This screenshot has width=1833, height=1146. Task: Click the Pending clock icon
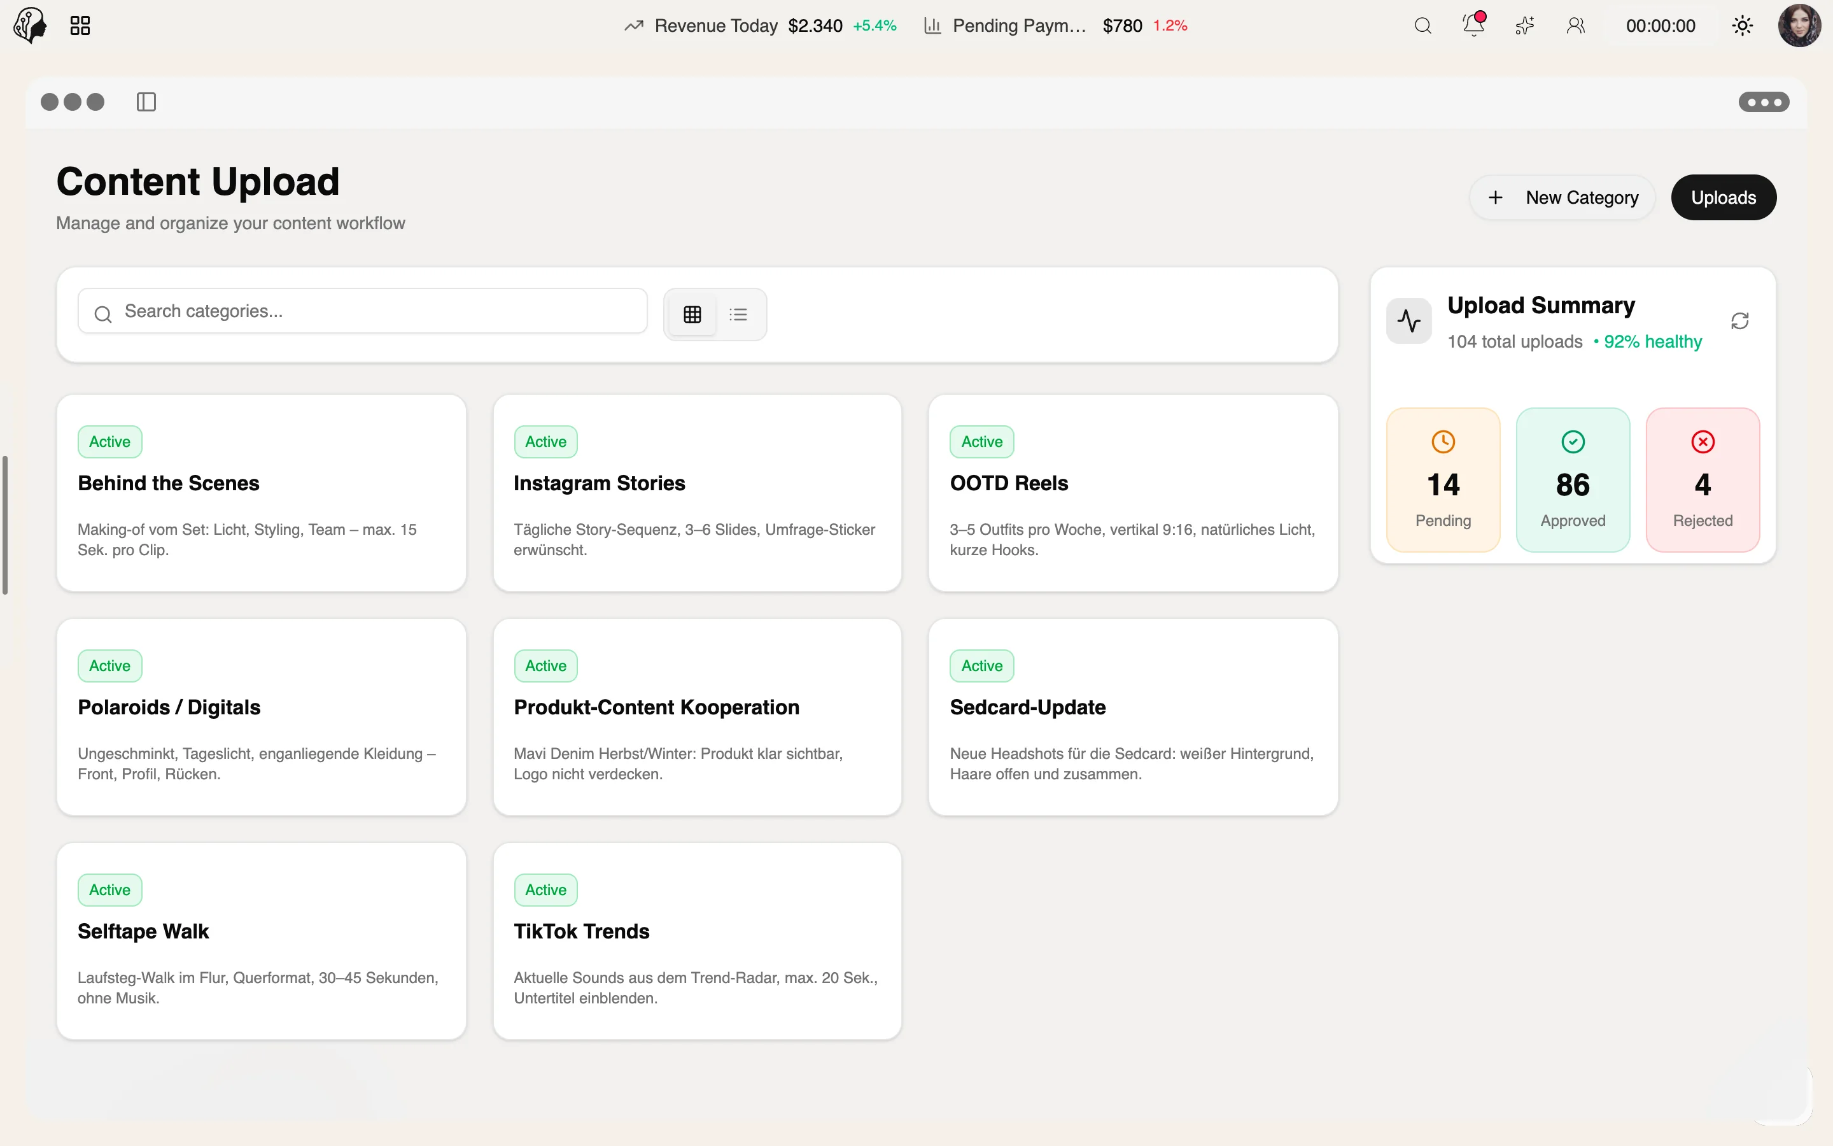click(1443, 442)
